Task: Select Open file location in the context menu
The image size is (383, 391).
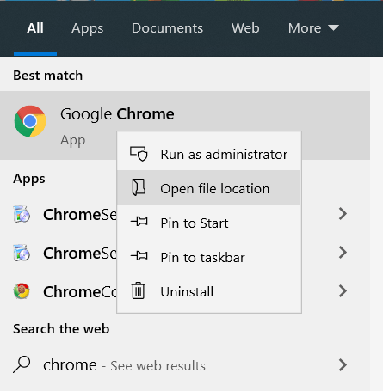Action: click(209, 187)
